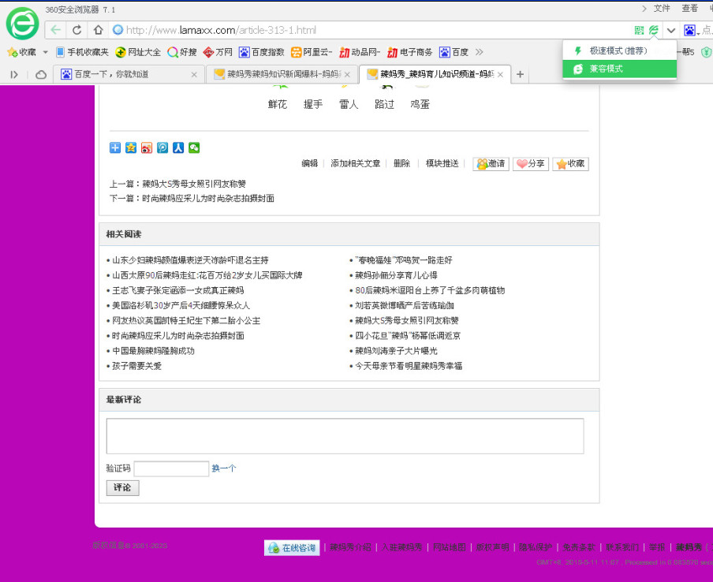This screenshot has height=582, width=713.
Task: Close the 百度一下 tab
Action: click(194, 74)
